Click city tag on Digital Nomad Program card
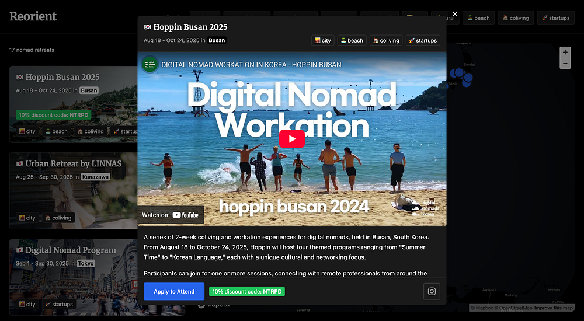Viewport: 584px width, 321px height. tap(27, 304)
